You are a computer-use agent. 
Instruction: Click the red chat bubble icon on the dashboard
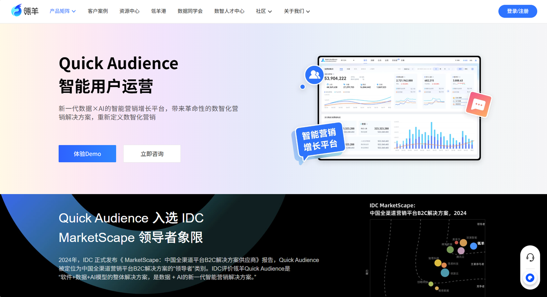(478, 105)
